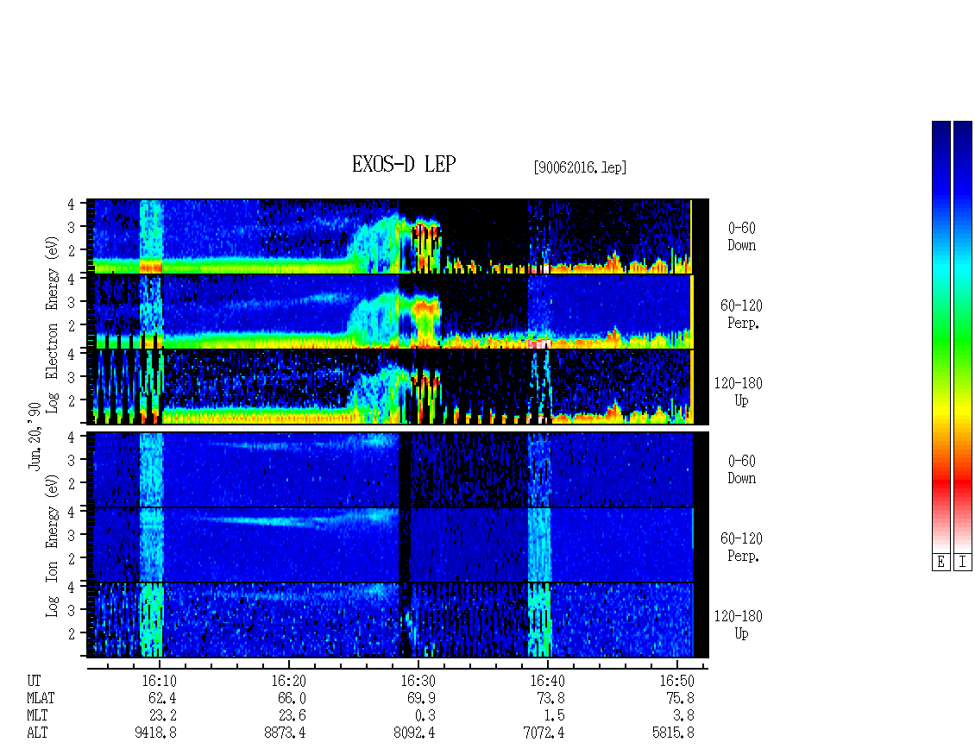
Task: Click the electron panel 60-120 Perp. label
Action: coord(741,315)
